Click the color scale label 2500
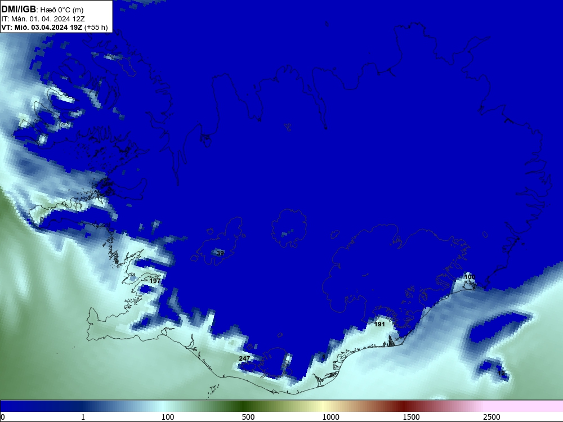Screen dimensions: 563x422 pyautogui.click(x=491, y=417)
